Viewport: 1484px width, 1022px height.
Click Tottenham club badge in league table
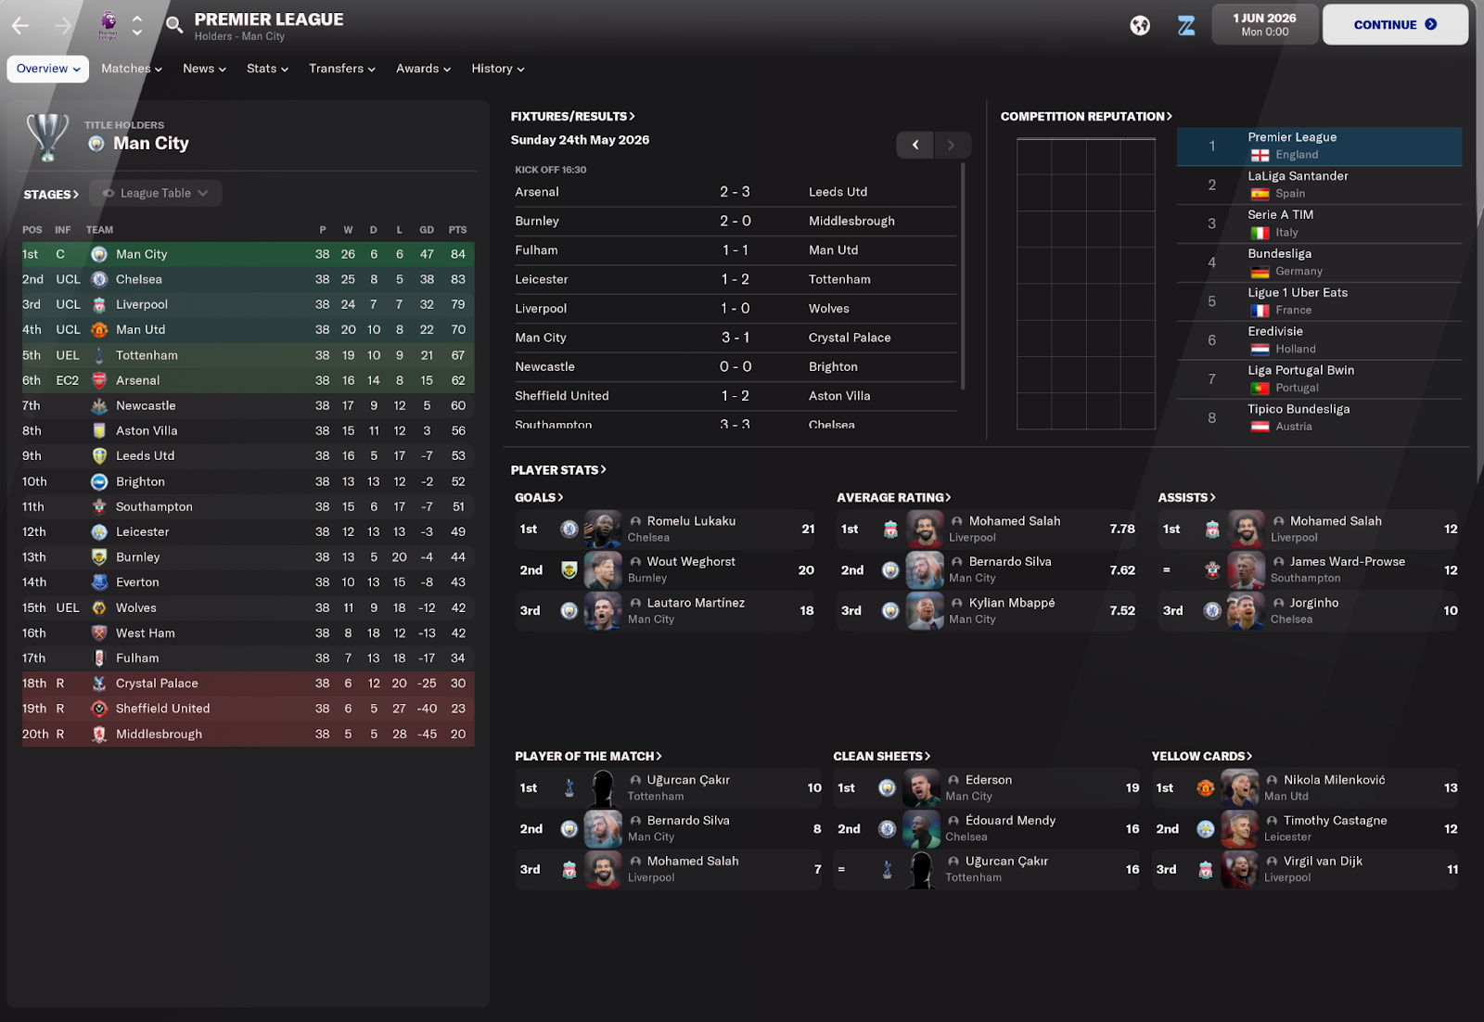point(99,355)
